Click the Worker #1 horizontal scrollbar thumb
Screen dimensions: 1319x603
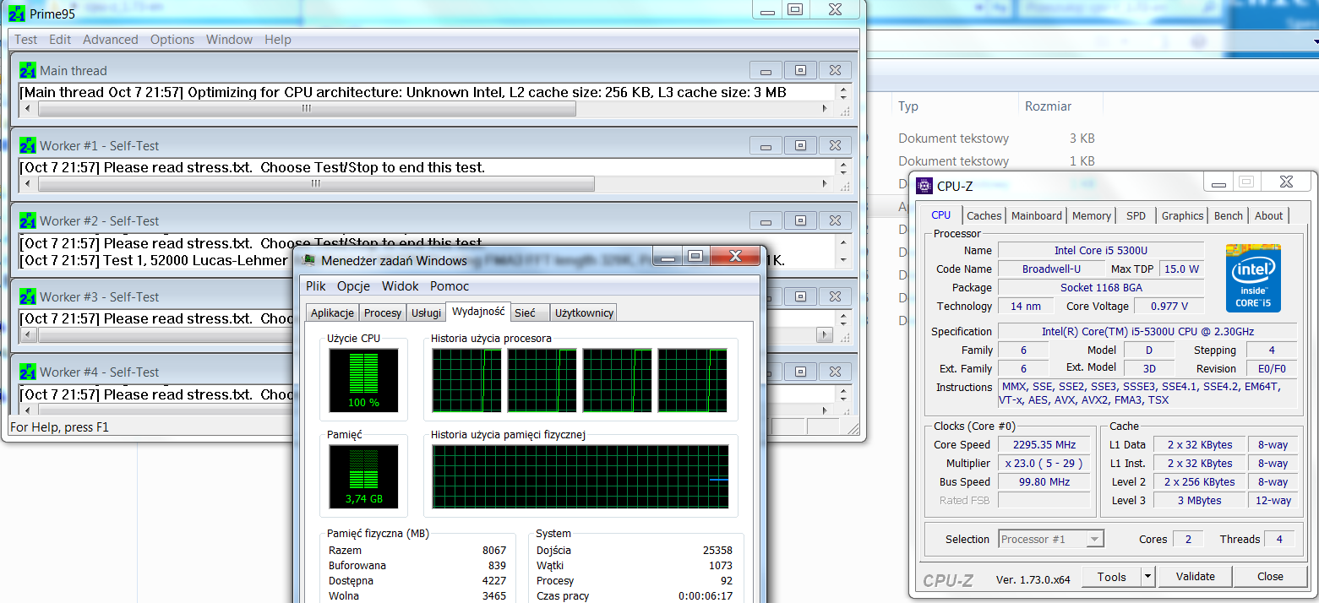click(x=316, y=184)
